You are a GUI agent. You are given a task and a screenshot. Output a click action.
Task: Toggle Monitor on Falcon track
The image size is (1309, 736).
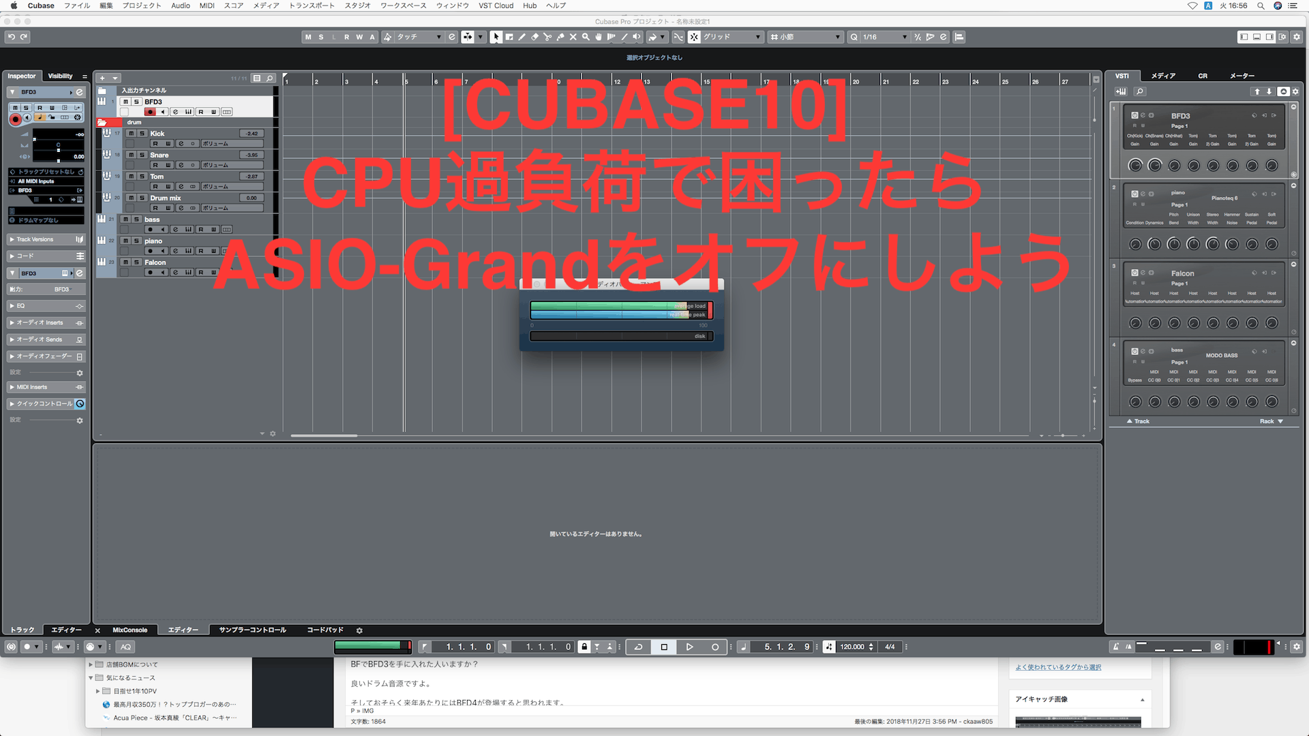tap(162, 273)
